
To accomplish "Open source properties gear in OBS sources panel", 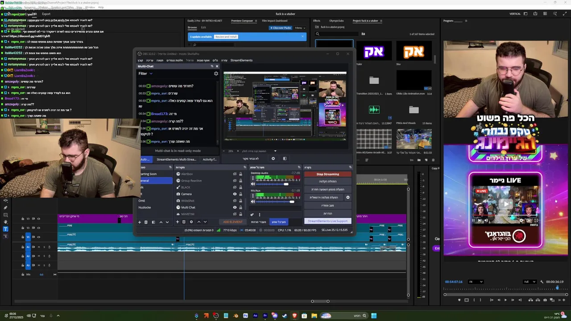I will click(x=191, y=222).
